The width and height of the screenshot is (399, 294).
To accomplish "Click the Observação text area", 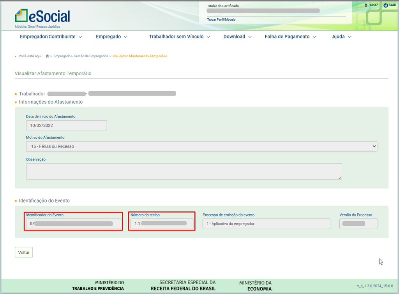I will pyautogui.click(x=184, y=171).
